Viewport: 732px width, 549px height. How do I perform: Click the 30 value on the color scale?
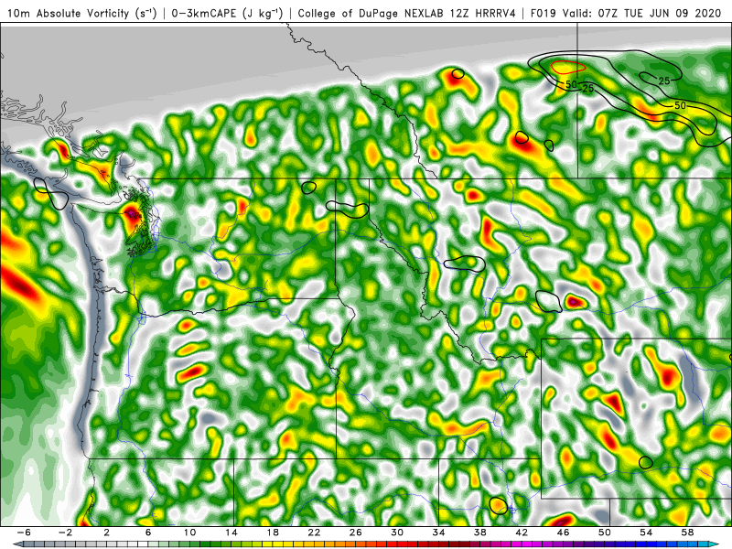(x=397, y=533)
